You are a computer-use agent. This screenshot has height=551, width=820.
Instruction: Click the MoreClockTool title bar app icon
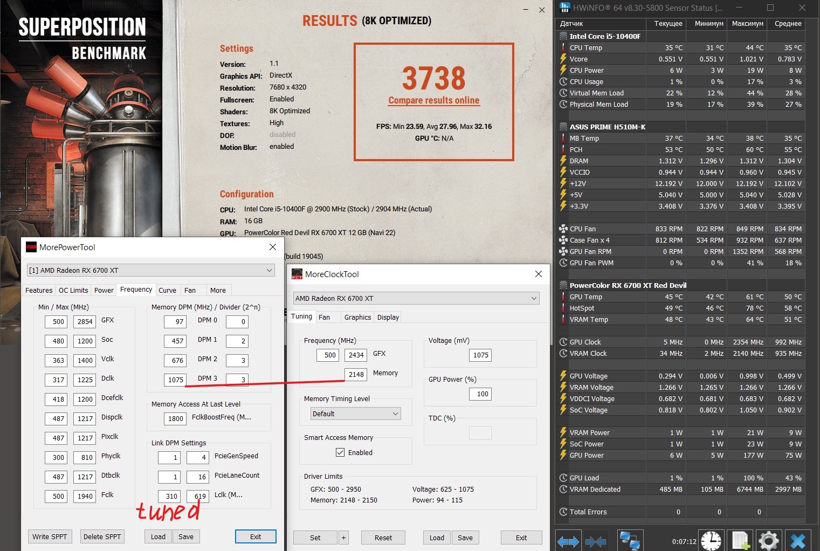297,274
